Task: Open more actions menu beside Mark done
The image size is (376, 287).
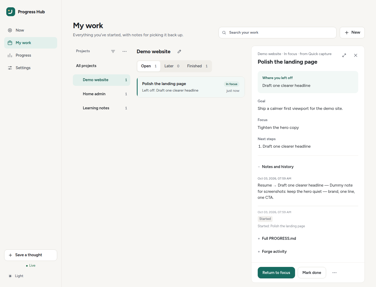Action: tap(334, 273)
